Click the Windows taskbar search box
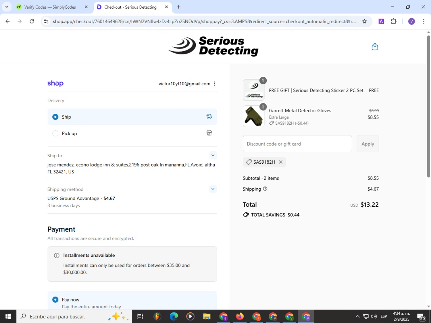The height and width of the screenshot is (323, 431). pyautogui.click(x=74, y=316)
